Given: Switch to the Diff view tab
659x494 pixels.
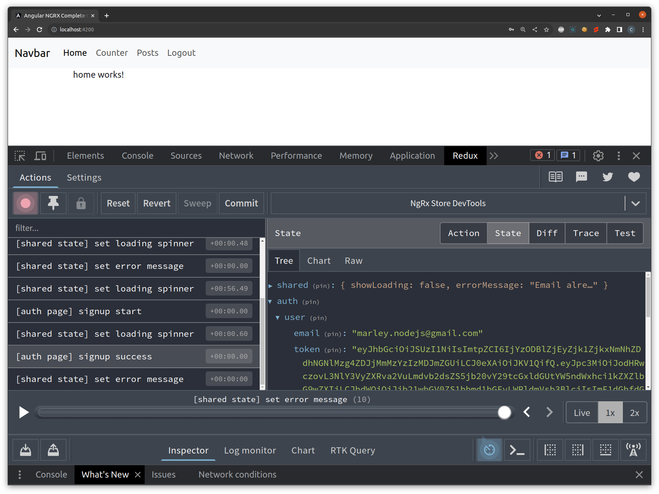Looking at the screenshot, I should point(547,233).
